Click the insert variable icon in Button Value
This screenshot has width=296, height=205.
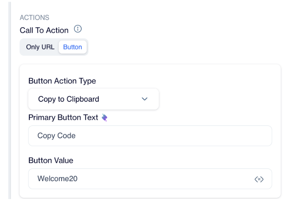[x=259, y=179]
